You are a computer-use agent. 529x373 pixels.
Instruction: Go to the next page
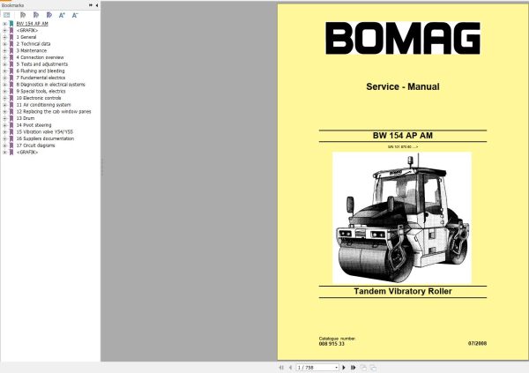click(344, 367)
